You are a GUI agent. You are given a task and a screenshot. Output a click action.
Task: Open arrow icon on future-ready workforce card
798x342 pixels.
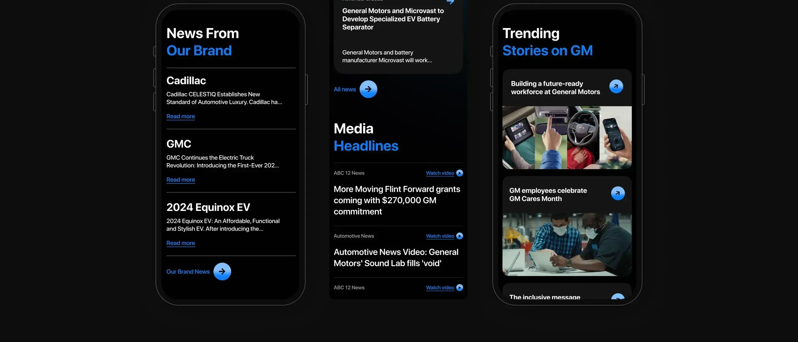[616, 87]
